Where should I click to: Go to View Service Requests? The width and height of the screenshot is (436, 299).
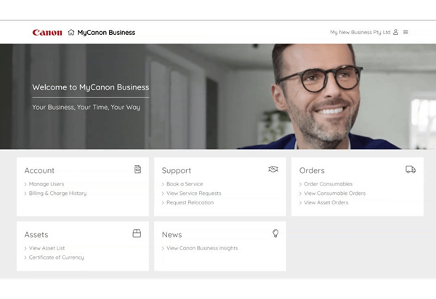tap(193, 194)
